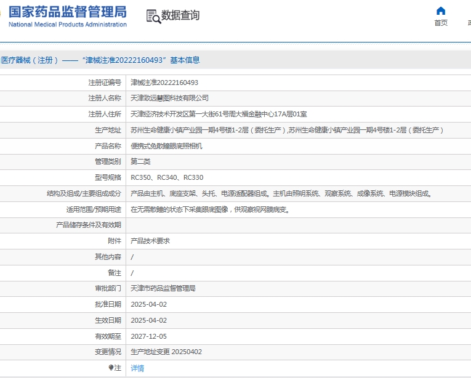Select change record 生产地址变更 20250402
The height and width of the screenshot is (380, 471).
[x=166, y=352]
